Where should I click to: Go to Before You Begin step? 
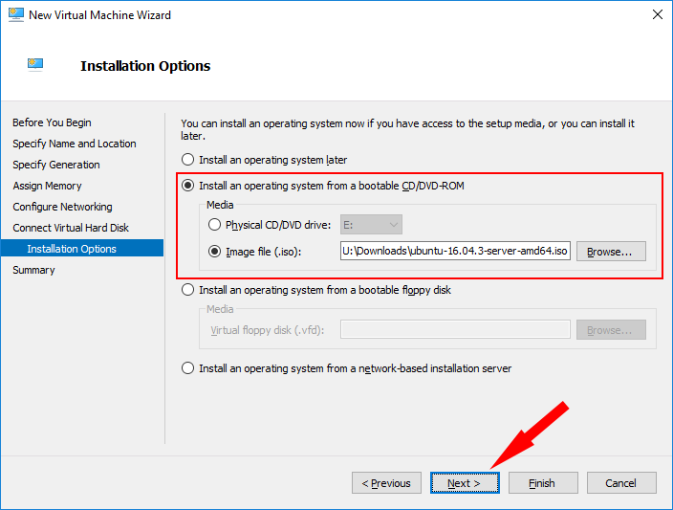click(x=52, y=122)
